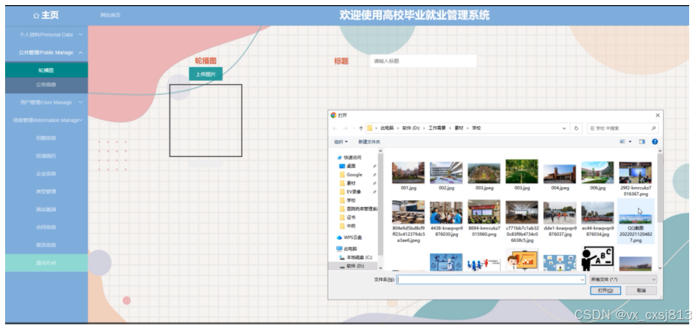This screenshot has width=695, height=328.
Task: Open the 网站首页 link in header
Action: tap(110, 15)
